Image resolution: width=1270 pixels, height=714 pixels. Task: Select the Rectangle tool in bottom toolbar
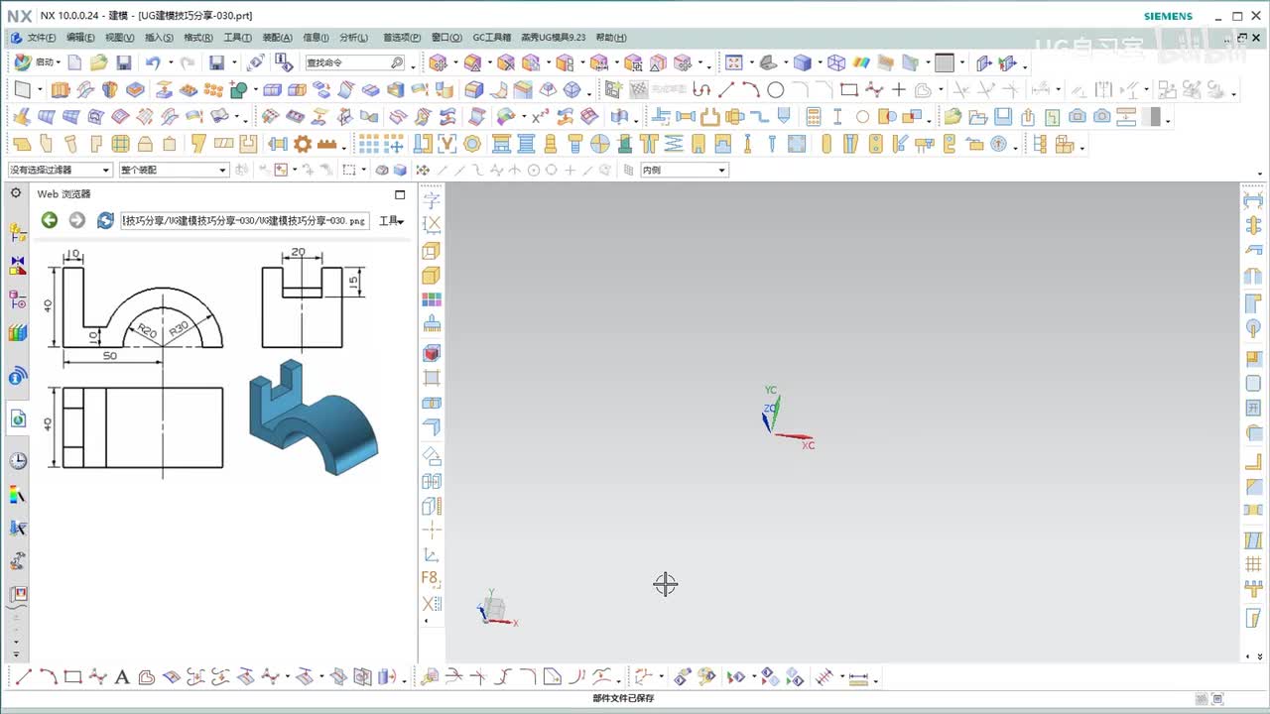[72, 678]
